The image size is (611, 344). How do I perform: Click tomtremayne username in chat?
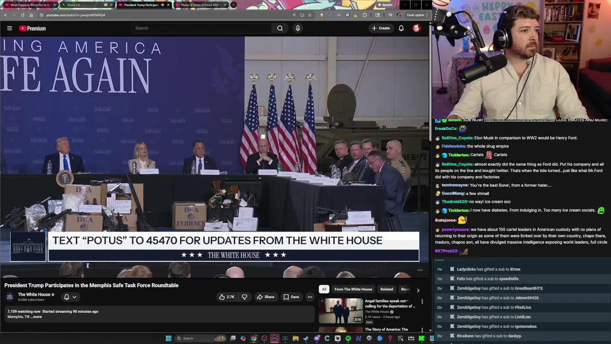[x=455, y=185]
